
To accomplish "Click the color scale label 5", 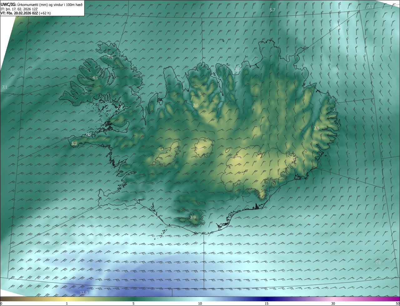I will 133,304.
